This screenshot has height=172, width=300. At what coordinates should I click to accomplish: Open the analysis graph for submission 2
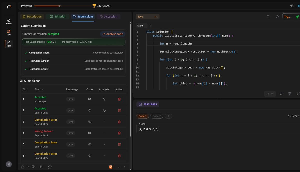pyautogui.click(x=104, y=110)
